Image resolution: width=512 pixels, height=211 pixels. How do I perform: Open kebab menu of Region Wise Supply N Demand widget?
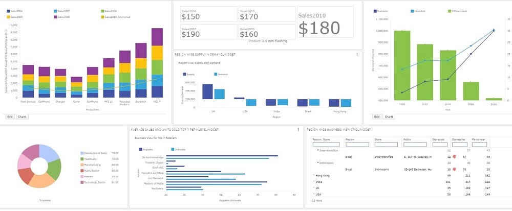coord(357,55)
